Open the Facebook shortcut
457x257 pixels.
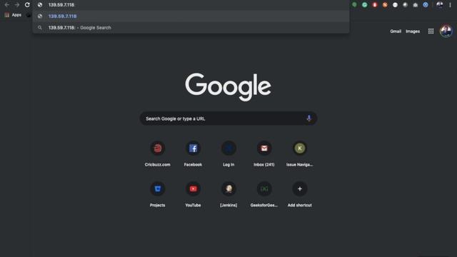193,154
